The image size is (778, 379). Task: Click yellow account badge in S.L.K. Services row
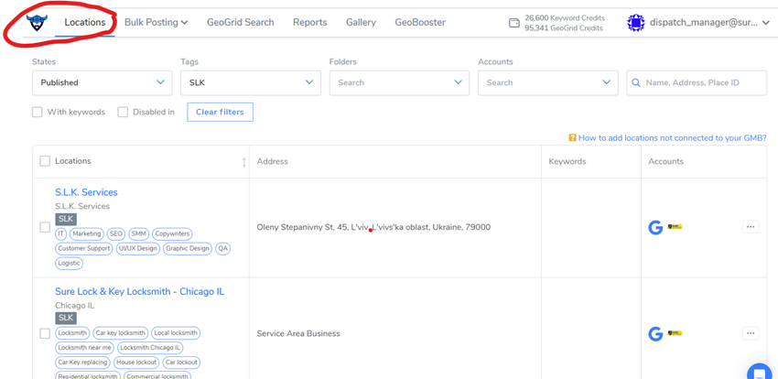(x=675, y=227)
